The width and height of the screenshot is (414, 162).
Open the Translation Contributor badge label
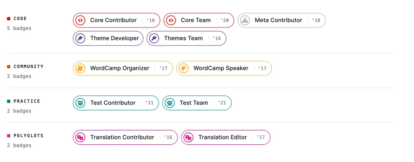(122, 137)
